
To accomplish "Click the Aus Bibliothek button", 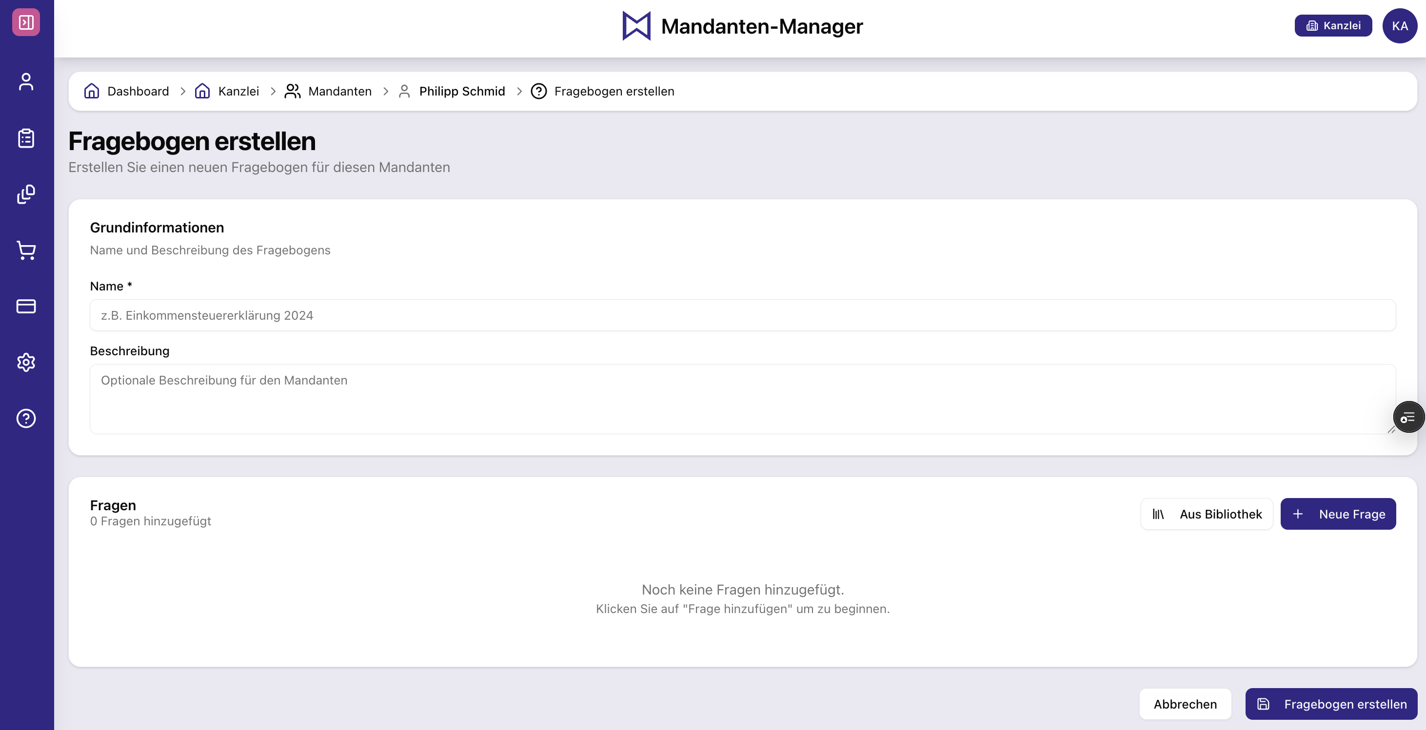I will click(1207, 514).
